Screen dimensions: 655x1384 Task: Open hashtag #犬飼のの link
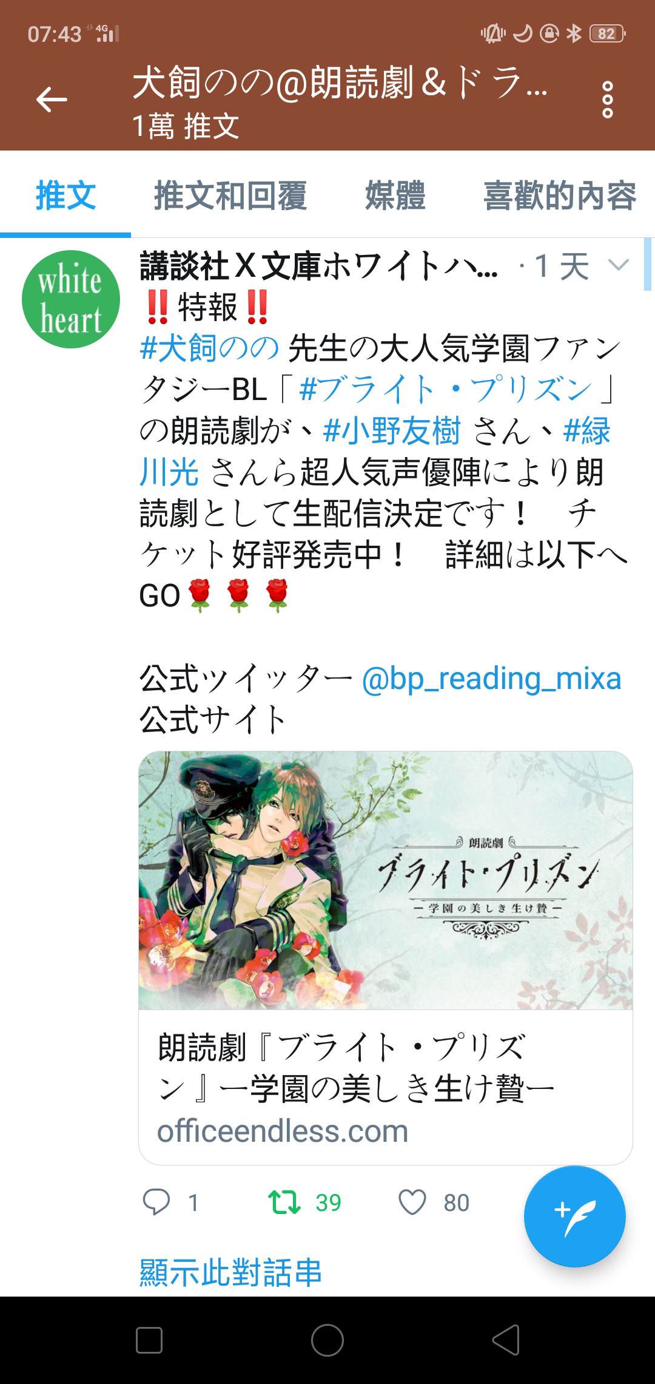209,348
